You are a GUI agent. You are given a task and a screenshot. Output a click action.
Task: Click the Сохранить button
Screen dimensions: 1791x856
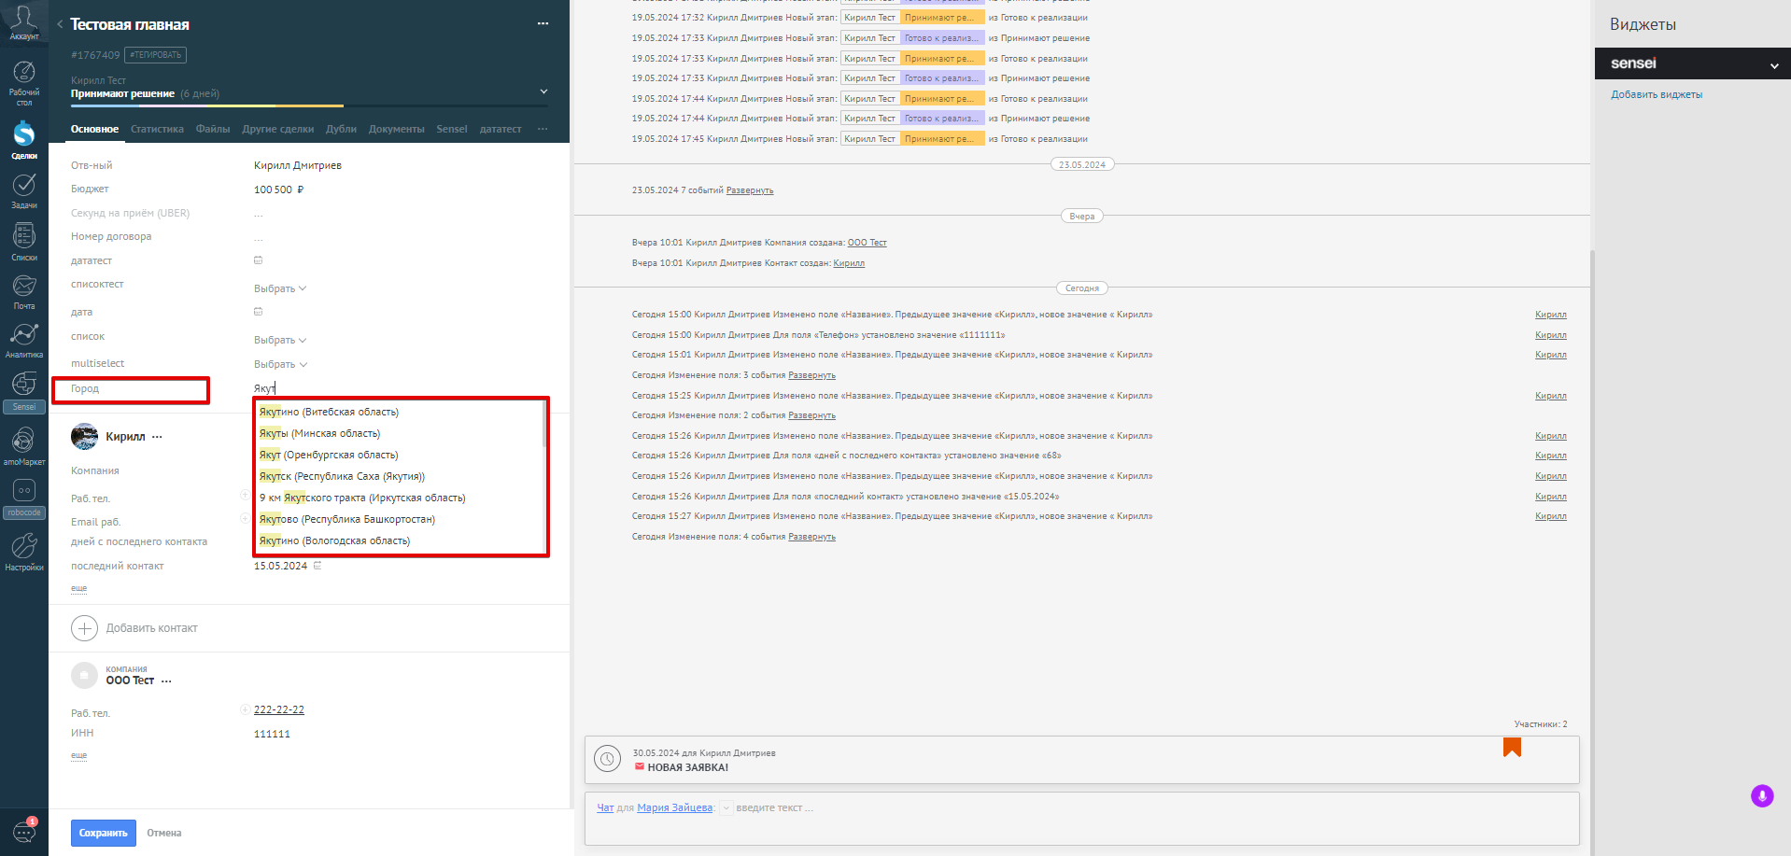click(x=104, y=833)
